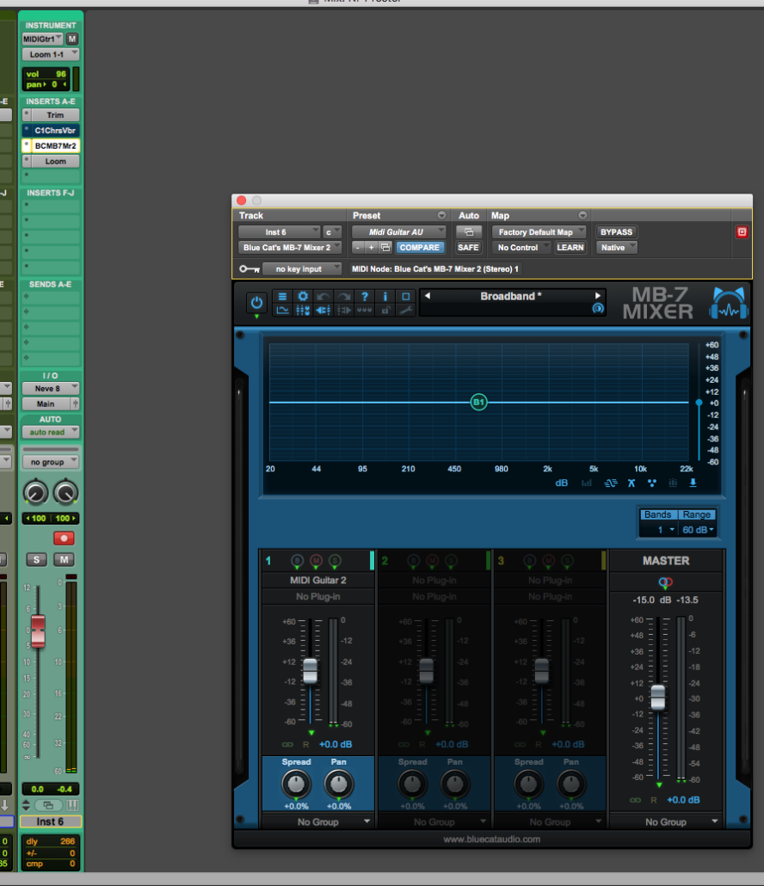This screenshot has height=886, width=764.
Task: Open the Inst 6 track selector dropdown
Action: pos(279,232)
